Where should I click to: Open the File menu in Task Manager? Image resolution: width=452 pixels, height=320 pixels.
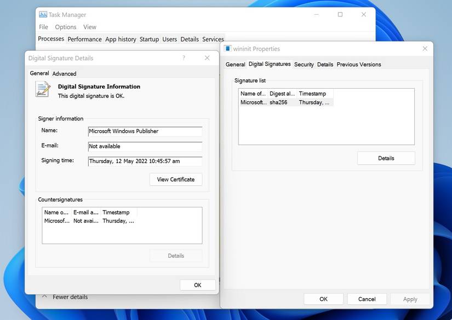43,26
